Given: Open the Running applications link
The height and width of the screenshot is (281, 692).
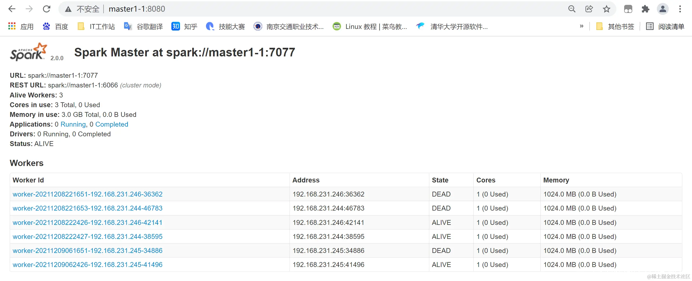Looking at the screenshot, I should pyautogui.click(x=73, y=124).
